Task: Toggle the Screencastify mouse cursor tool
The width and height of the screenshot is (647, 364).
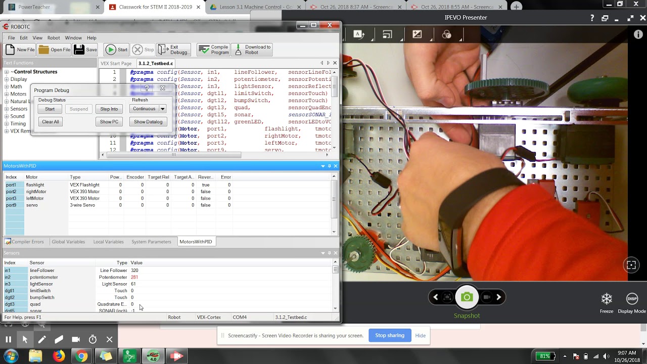Action: [25, 340]
